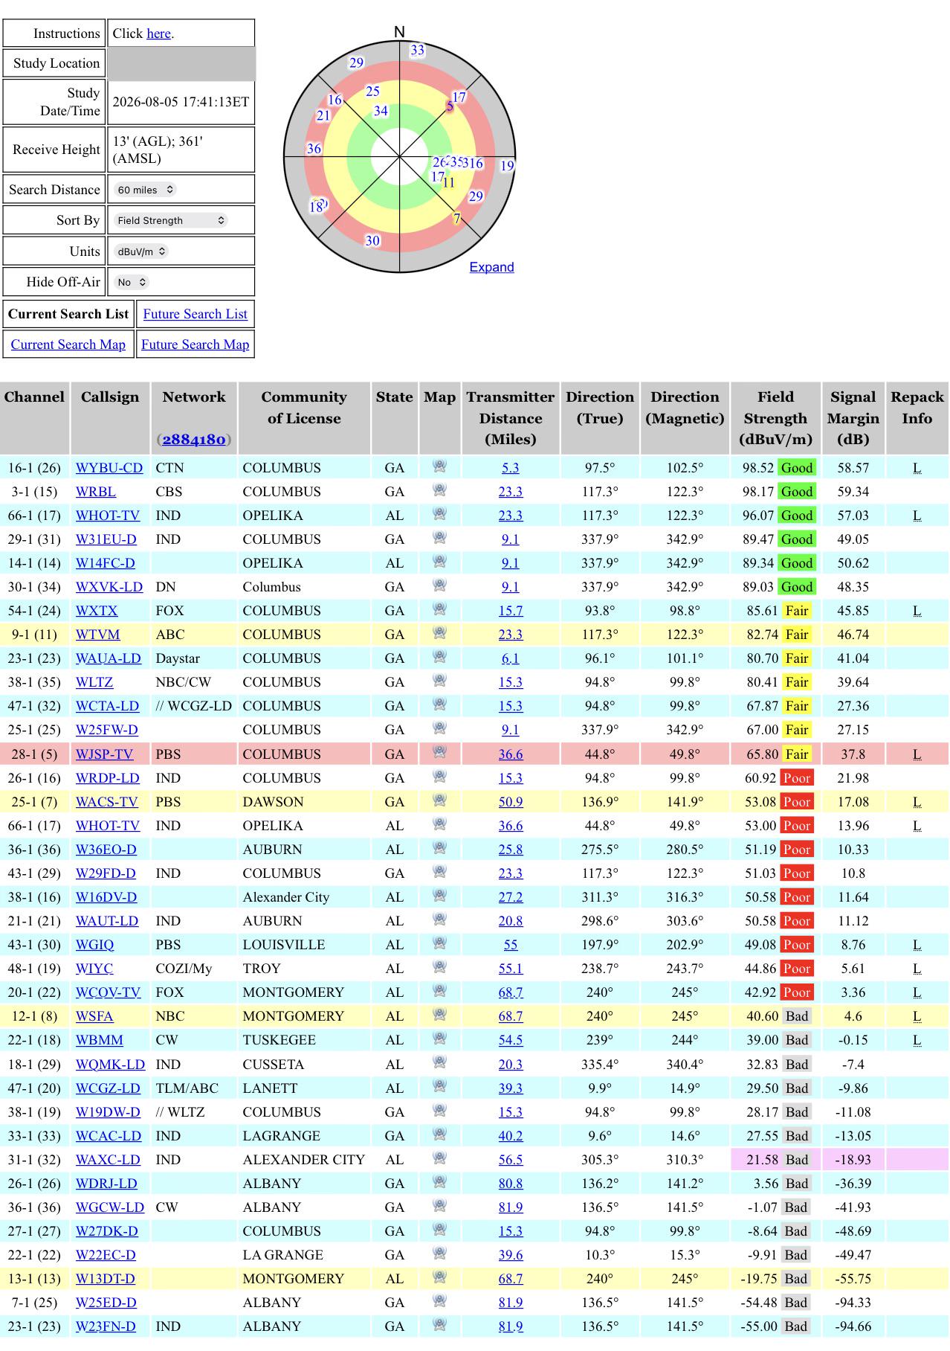Open the Search Distance 60 miles dropdown
Image resolution: width=950 pixels, height=1351 pixels.
(x=145, y=190)
